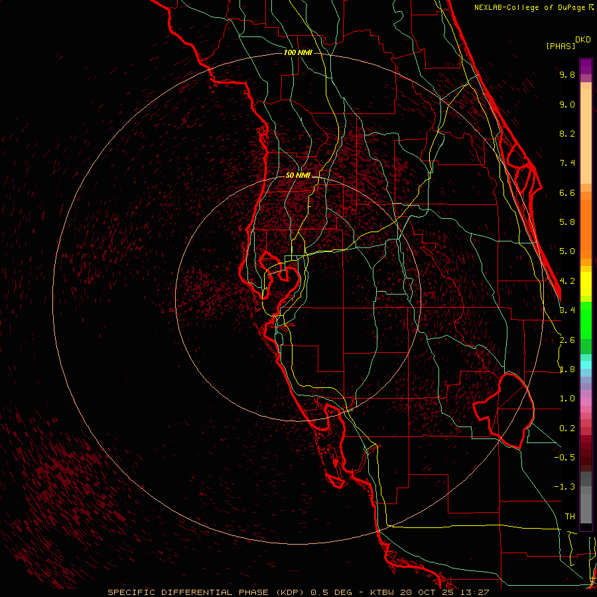This screenshot has height=597, width=597.
Task: Click the 0.2 scale label
Action: [x=567, y=429]
